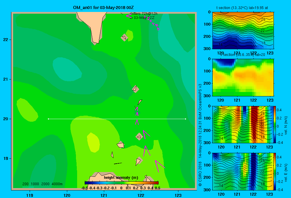Open the salinity section plot
The width and height of the screenshot is (291, 198).
tap(243, 77)
